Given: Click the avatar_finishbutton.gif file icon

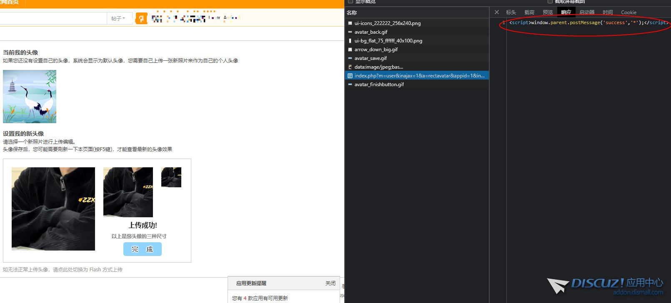Looking at the screenshot, I should pyautogui.click(x=350, y=84).
